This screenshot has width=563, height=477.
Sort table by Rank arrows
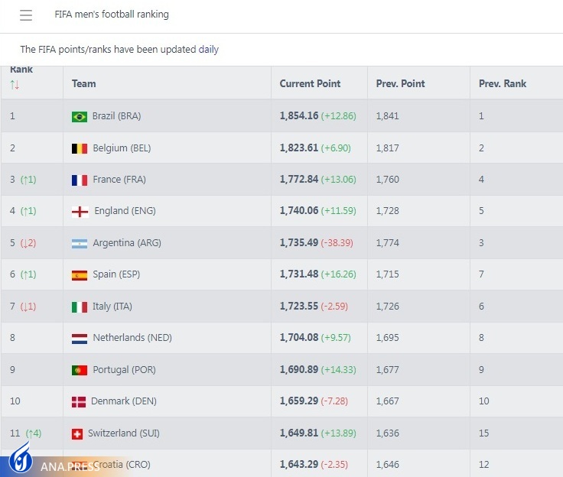click(x=15, y=84)
